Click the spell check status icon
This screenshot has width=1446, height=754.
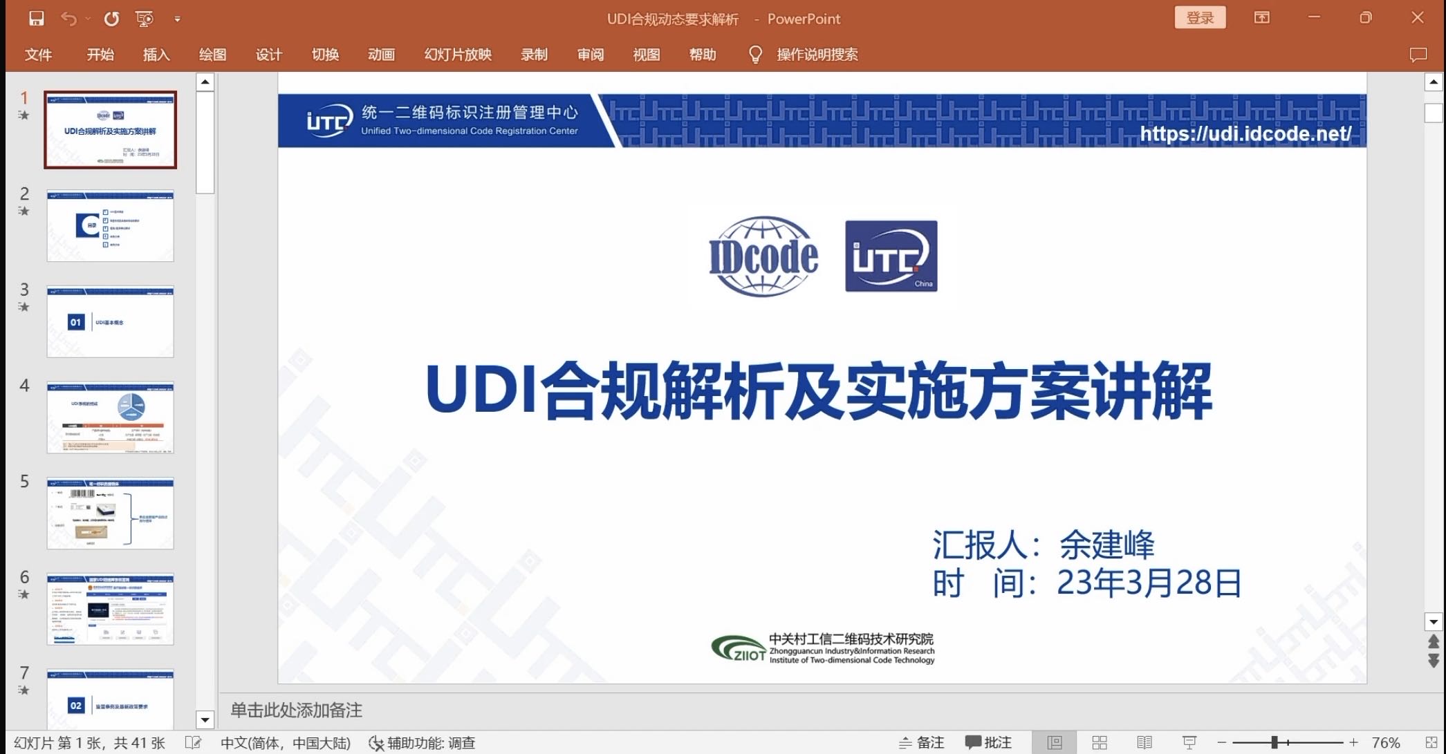coord(194,743)
